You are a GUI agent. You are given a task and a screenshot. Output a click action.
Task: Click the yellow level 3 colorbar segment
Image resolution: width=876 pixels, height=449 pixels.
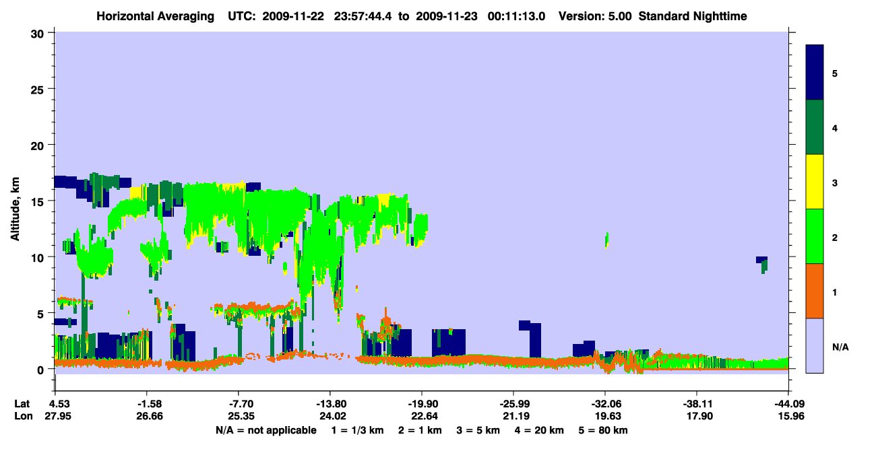pyautogui.click(x=815, y=182)
